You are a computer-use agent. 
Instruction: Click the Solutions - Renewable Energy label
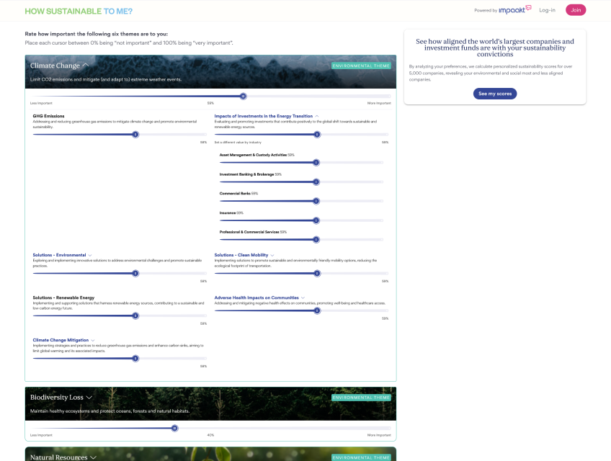(x=63, y=297)
